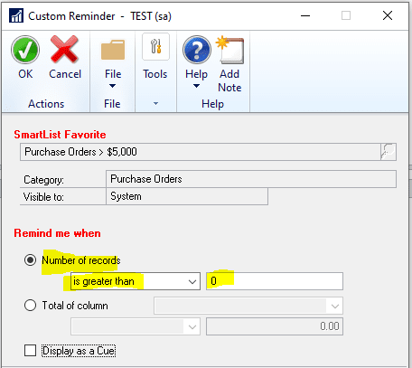Click the blue Help question mark icon

click(197, 50)
